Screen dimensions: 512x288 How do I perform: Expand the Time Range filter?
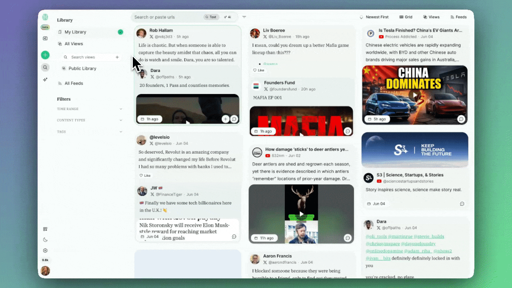tap(90, 109)
